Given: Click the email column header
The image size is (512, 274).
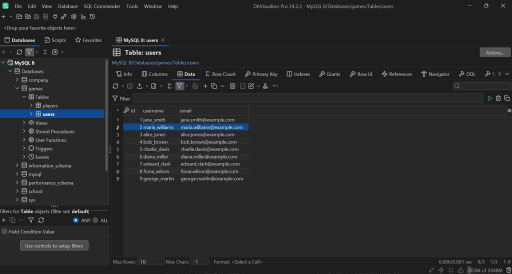Looking at the screenshot, I should 214,110.
